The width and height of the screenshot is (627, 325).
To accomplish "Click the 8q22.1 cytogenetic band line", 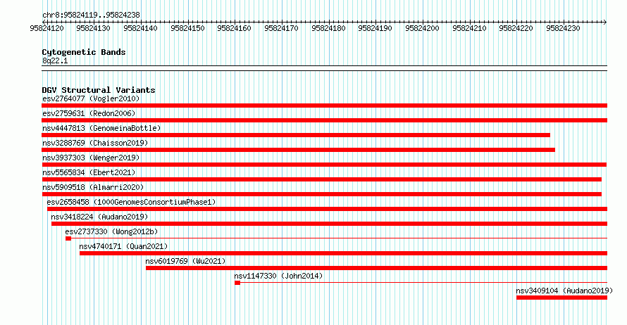I will 324,68.
